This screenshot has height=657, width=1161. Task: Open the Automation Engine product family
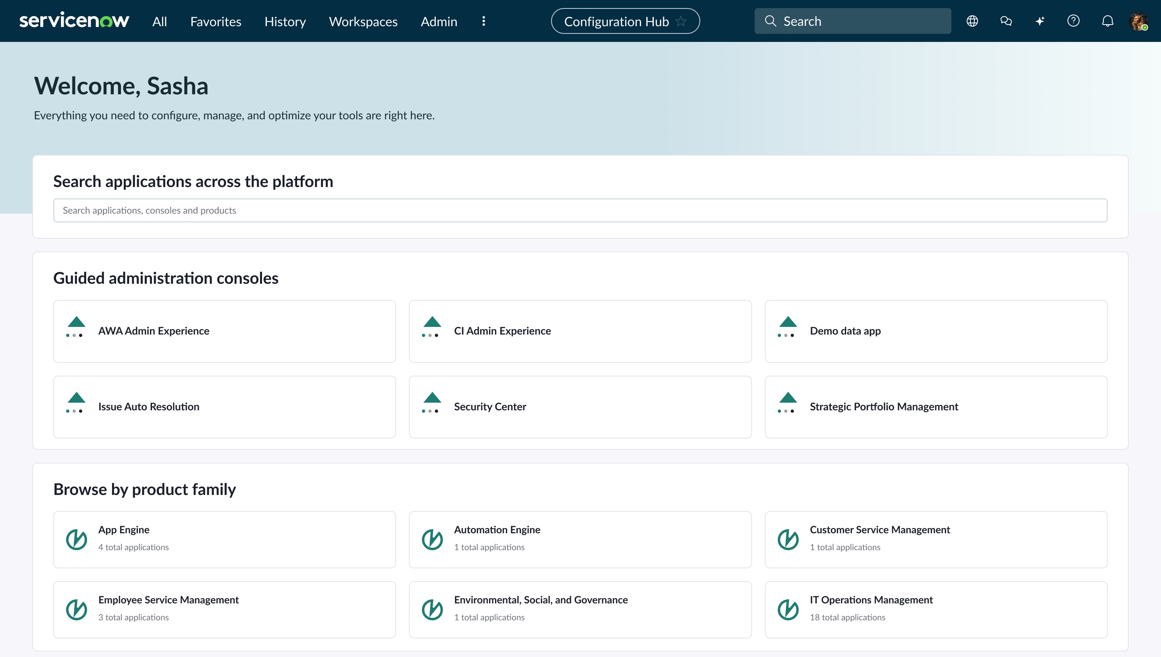point(580,540)
